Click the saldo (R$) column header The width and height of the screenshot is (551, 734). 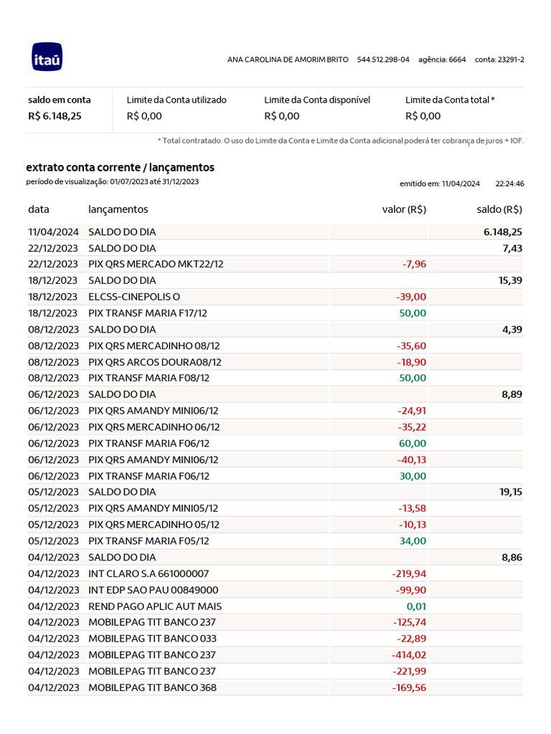[499, 209]
